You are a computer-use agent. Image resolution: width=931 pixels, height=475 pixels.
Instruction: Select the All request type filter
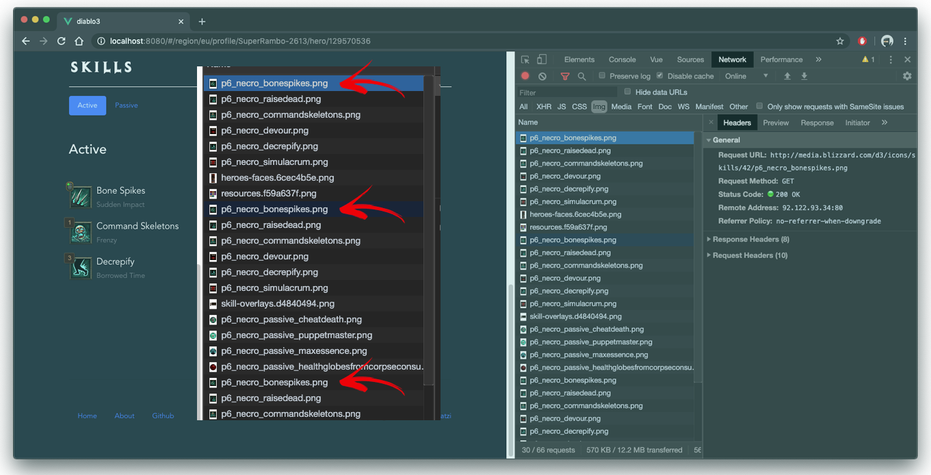[523, 107]
